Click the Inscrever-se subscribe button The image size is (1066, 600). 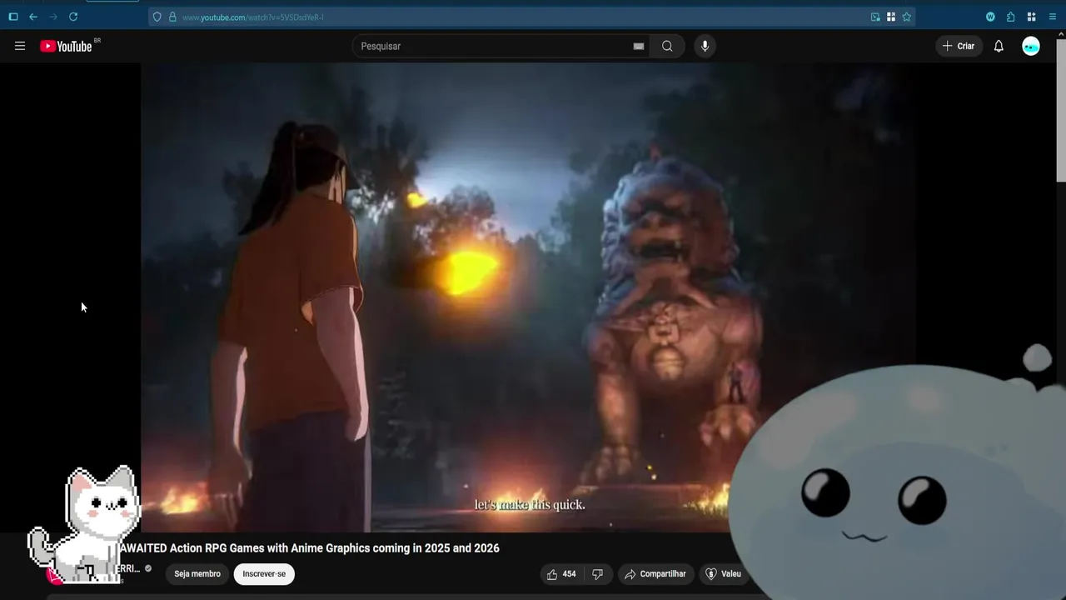tap(264, 573)
